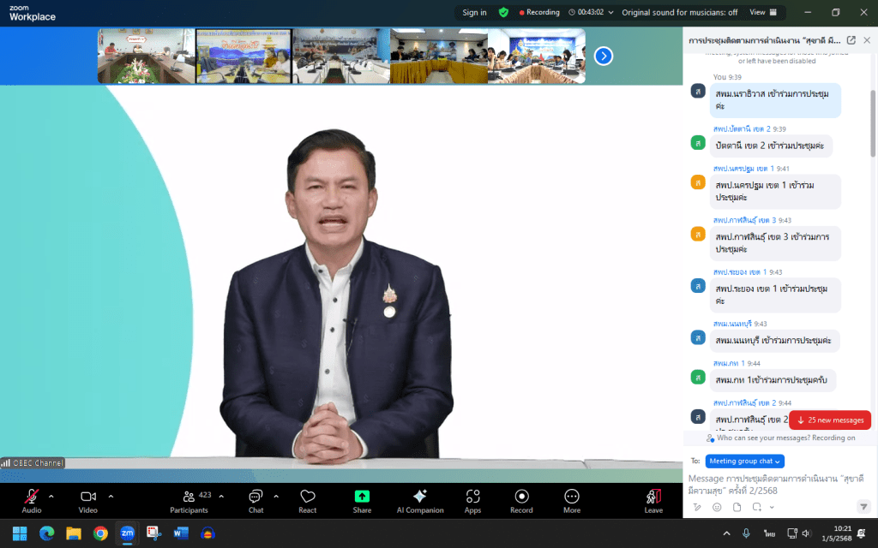Click the taskbar microphone tray icon

[x=746, y=533]
